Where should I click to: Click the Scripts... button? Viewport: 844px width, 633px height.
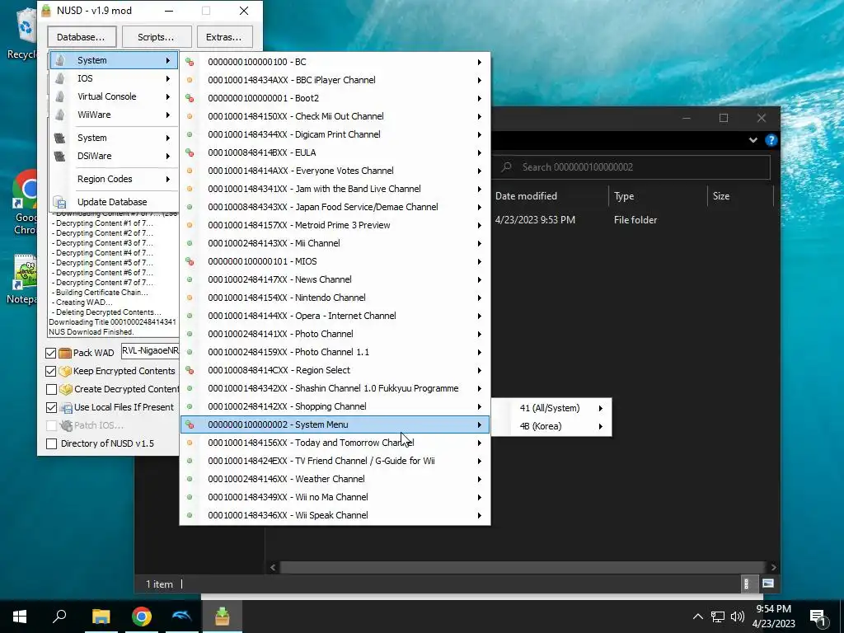(x=156, y=37)
